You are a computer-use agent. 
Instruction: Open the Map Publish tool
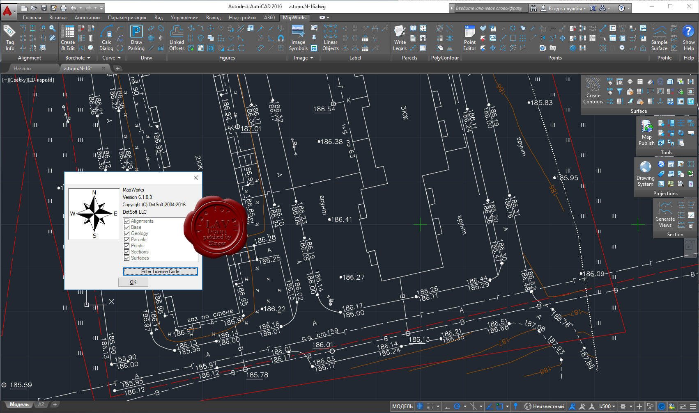pos(646,132)
